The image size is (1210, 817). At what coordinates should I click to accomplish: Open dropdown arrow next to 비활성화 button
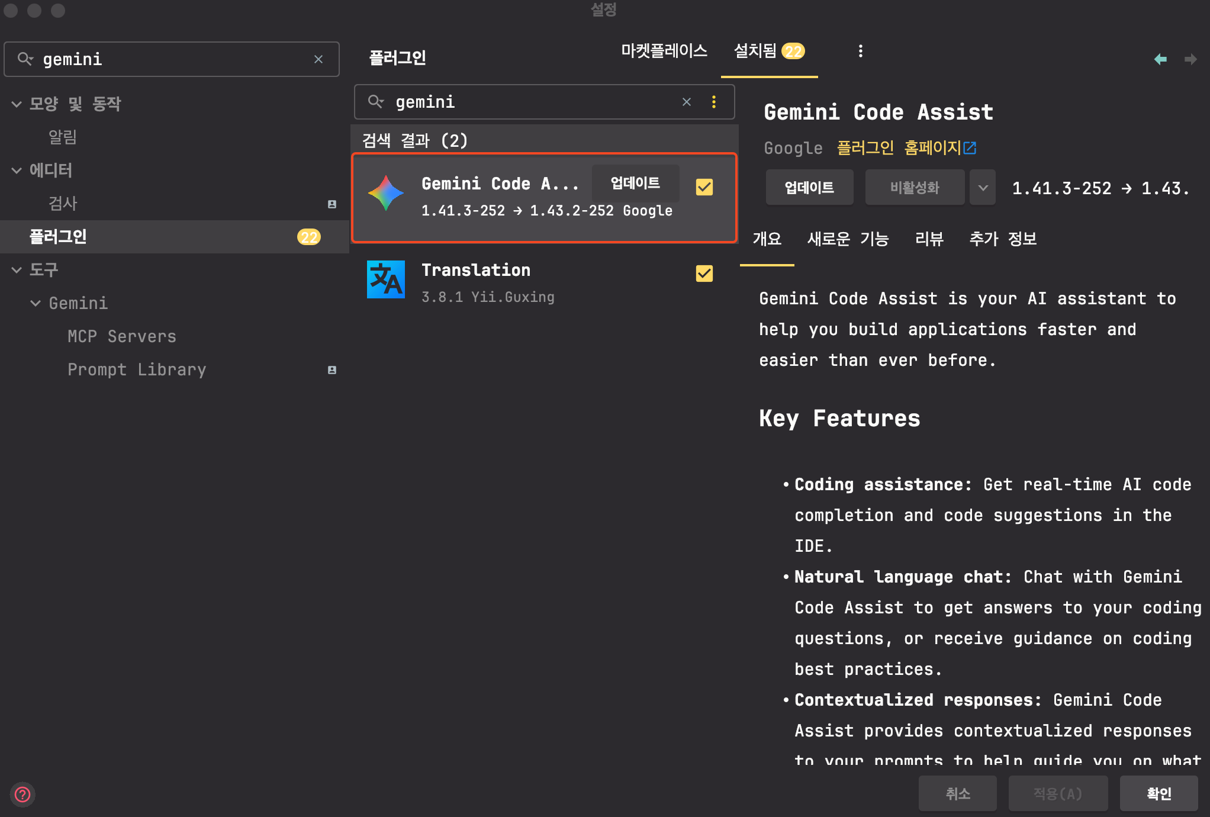(x=983, y=188)
